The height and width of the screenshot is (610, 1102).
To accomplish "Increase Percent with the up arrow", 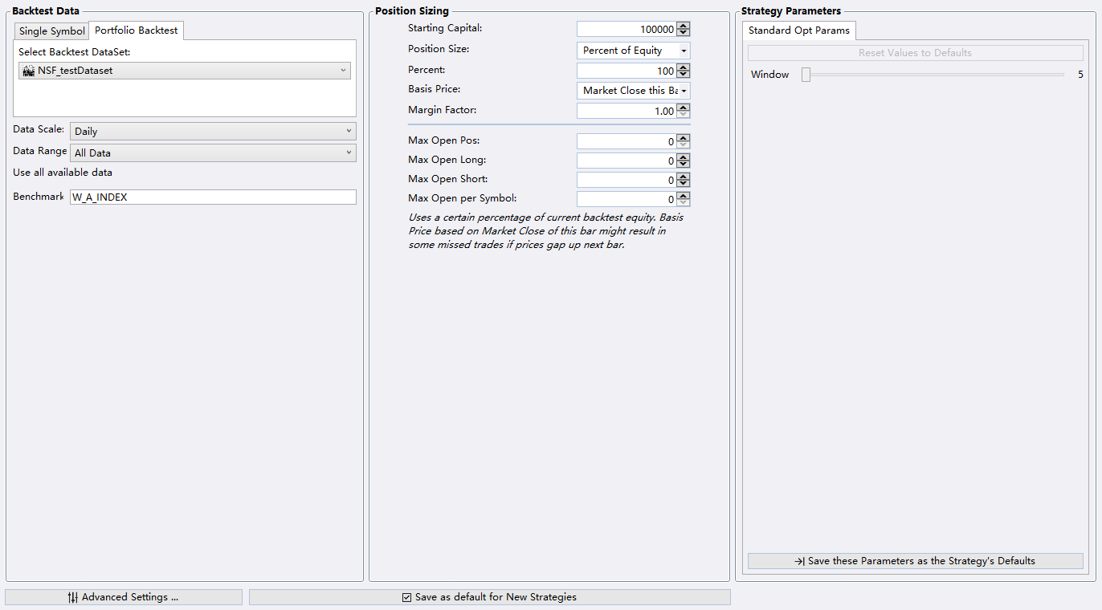I will tap(684, 67).
